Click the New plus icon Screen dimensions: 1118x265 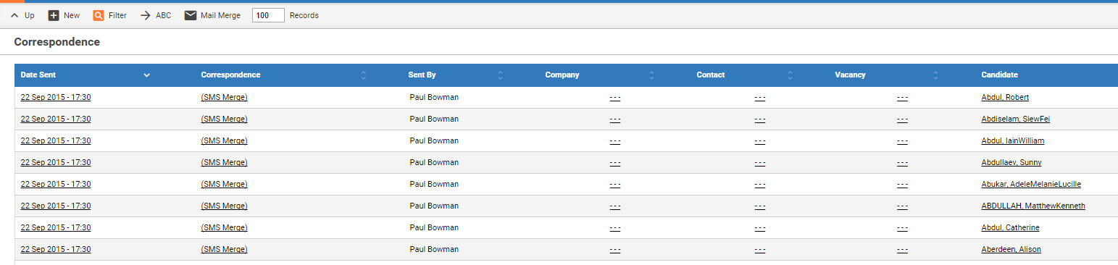tap(53, 15)
